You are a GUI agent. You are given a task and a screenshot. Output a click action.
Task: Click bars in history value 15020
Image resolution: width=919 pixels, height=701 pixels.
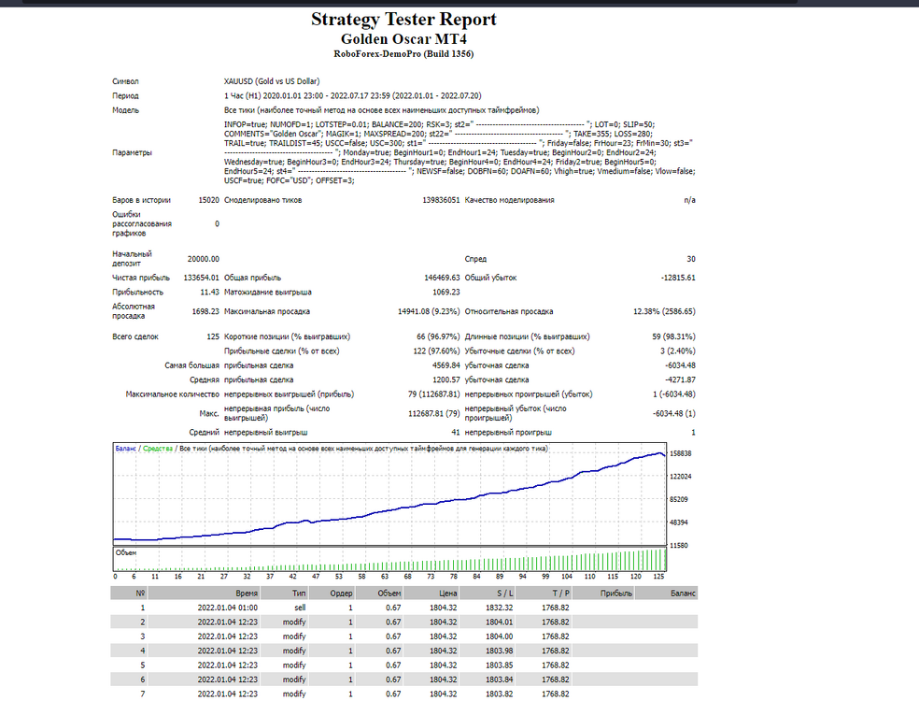coord(208,200)
